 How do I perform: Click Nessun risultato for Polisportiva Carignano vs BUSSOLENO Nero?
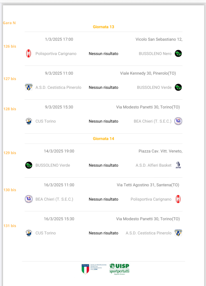[104, 54]
